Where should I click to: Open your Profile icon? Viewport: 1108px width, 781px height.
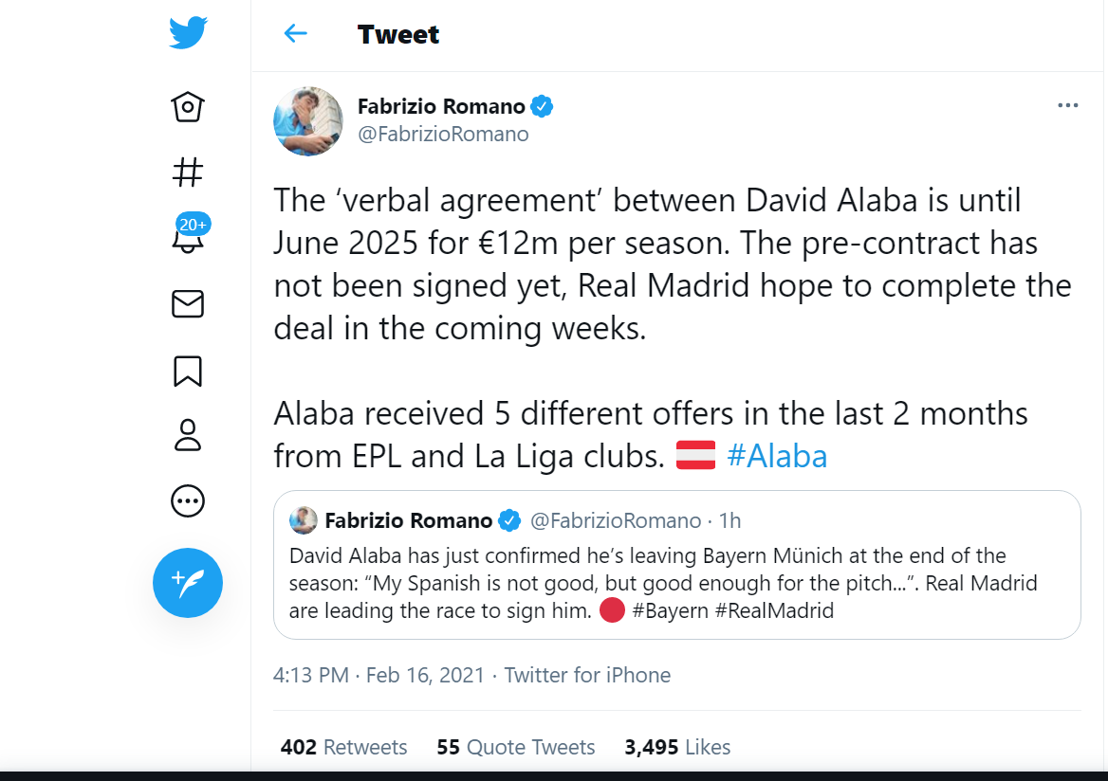click(187, 435)
